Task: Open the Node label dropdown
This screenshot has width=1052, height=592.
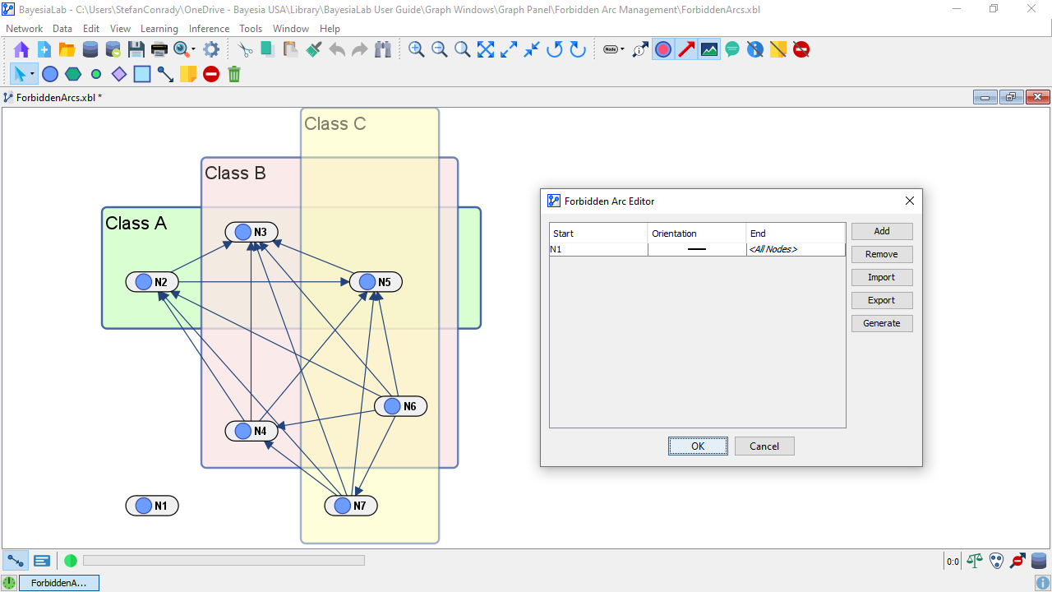Action: tap(613, 49)
